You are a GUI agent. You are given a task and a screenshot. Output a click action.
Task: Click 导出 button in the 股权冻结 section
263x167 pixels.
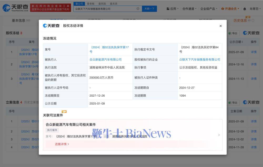233,33
